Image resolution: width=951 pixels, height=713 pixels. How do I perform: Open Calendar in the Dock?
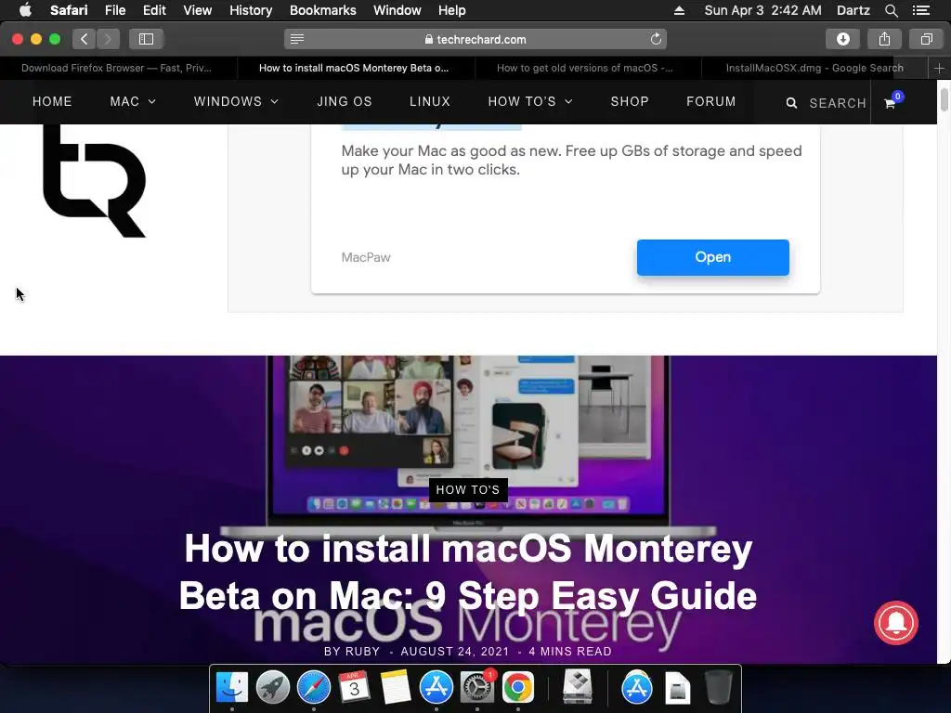pyautogui.click(x=354, y=687)
